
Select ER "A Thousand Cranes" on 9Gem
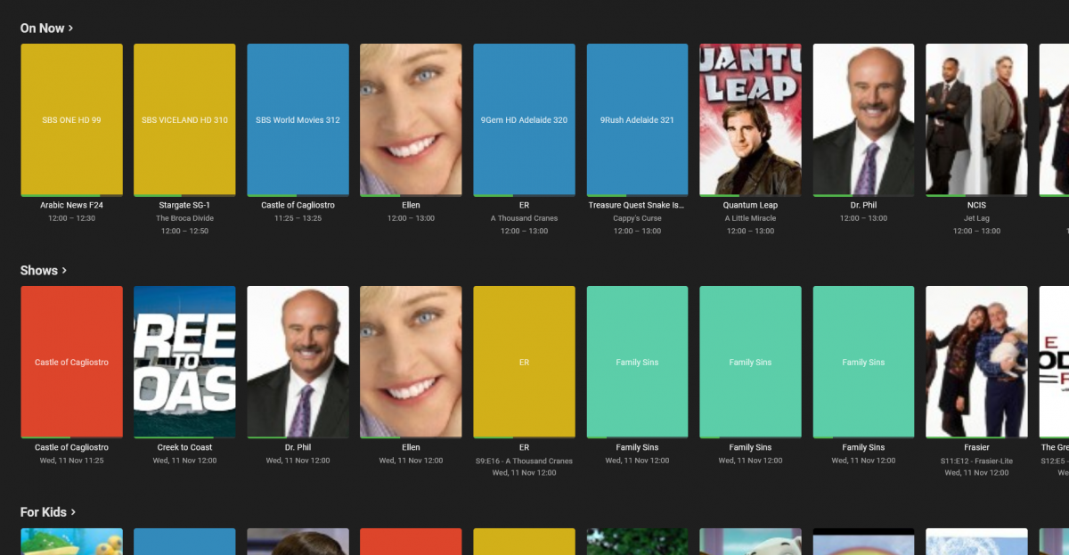click(x=524, y=119)
